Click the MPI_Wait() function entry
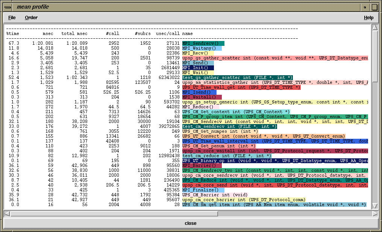The width and height of the screenshot is (382, 232). coord(198,73)
